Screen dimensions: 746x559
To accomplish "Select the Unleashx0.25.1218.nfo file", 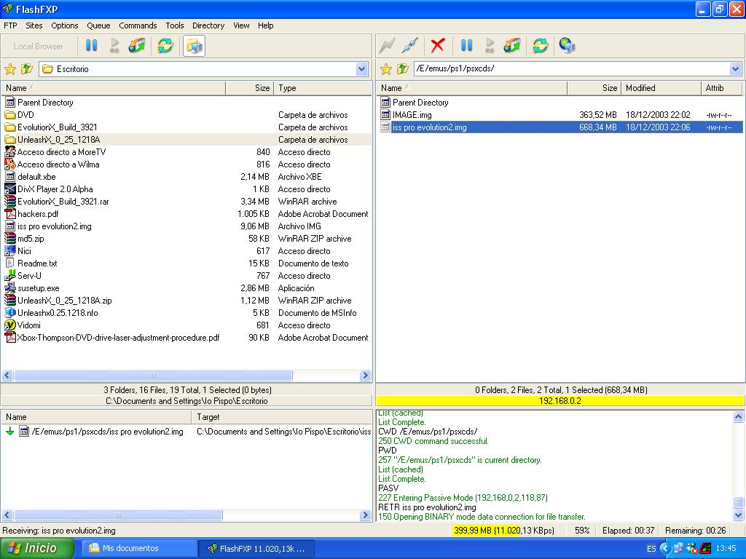I will click(x=58, y=312).
